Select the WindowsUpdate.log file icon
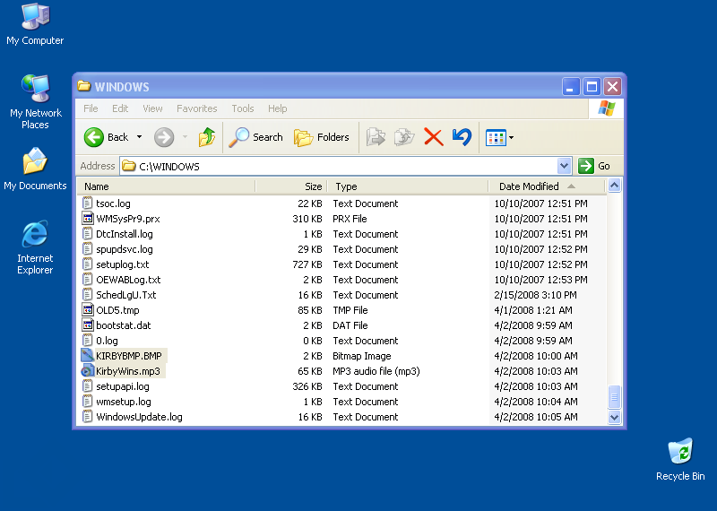Image resolution: width=717 pixels, height=511 pixels. tap(87, 417)
